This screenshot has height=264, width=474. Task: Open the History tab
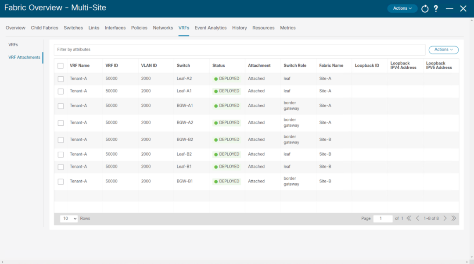pyautogui.click(x=240, y=28)
